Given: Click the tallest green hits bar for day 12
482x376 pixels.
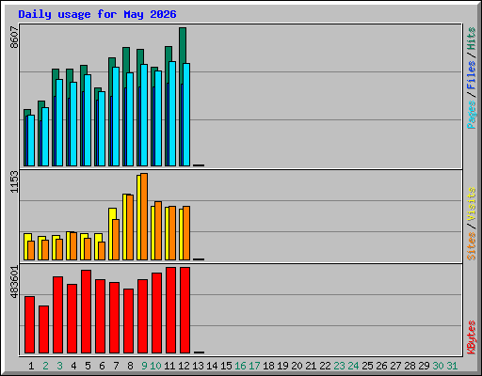Looking at the screenshot, I should coord(183,45).
